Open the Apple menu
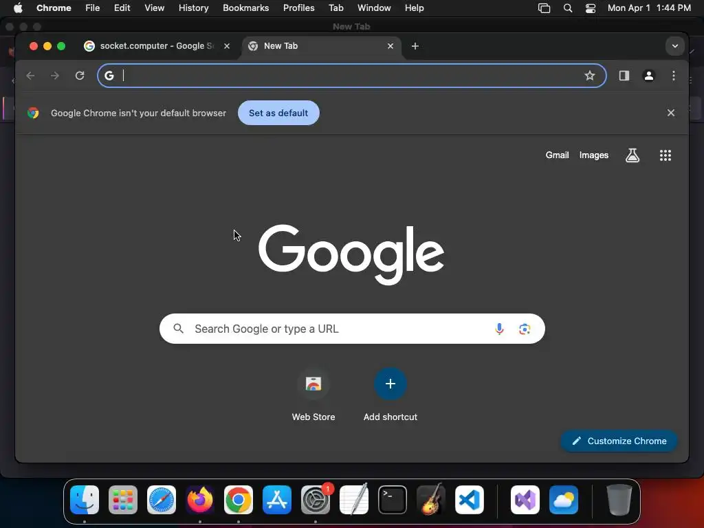This screenshot has height=528, width=704. point(18,8)
